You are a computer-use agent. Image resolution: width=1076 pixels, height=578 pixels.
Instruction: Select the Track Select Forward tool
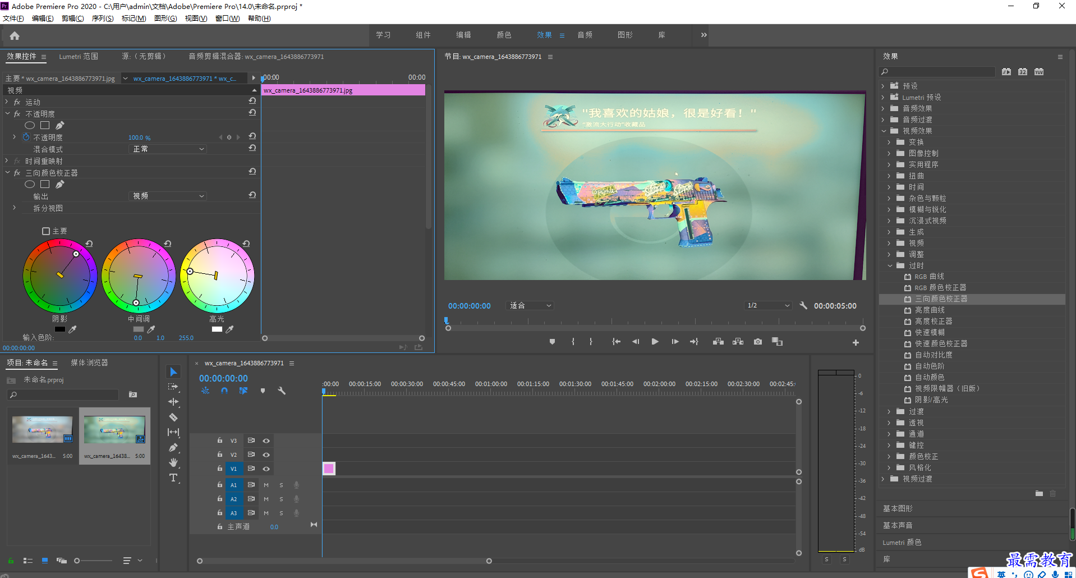(x=173, y=387)
